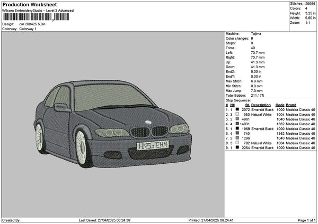318x224 pixels.
Task: Click the Description column header
Action: pos(261,105)
